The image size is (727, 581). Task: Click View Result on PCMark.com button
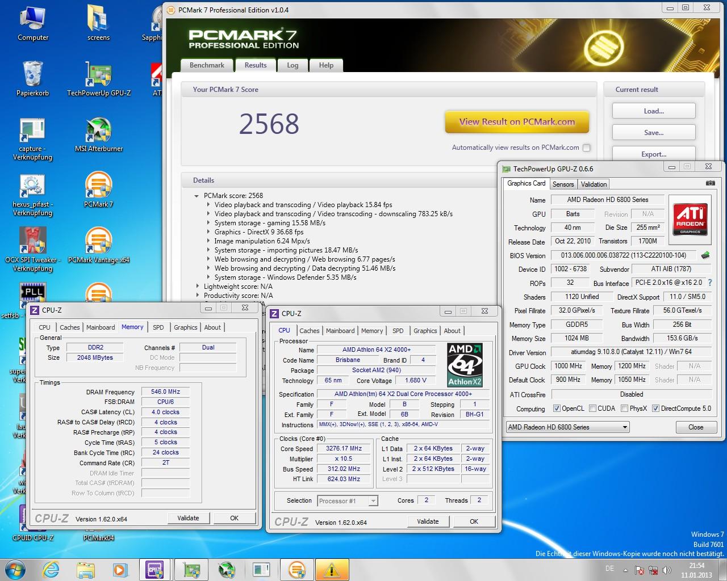(x=517, y=122)
